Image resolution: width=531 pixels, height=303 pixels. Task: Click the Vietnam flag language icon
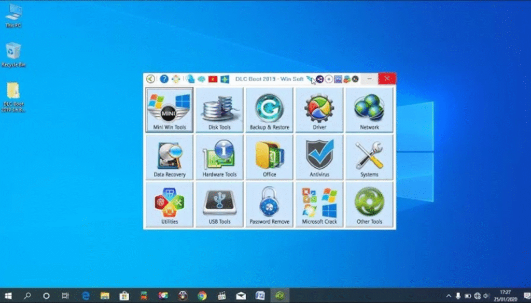[x=212, y=79]
